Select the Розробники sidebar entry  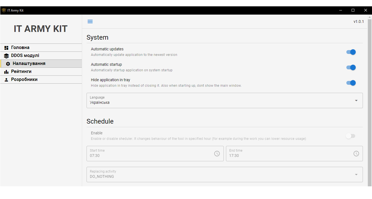24,80
